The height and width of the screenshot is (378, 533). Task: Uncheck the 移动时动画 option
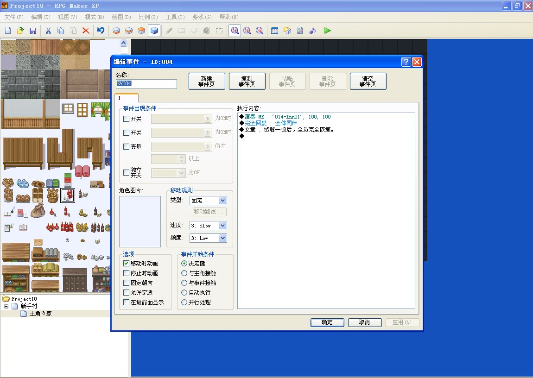pyautogui.click(x=126, y=263)
